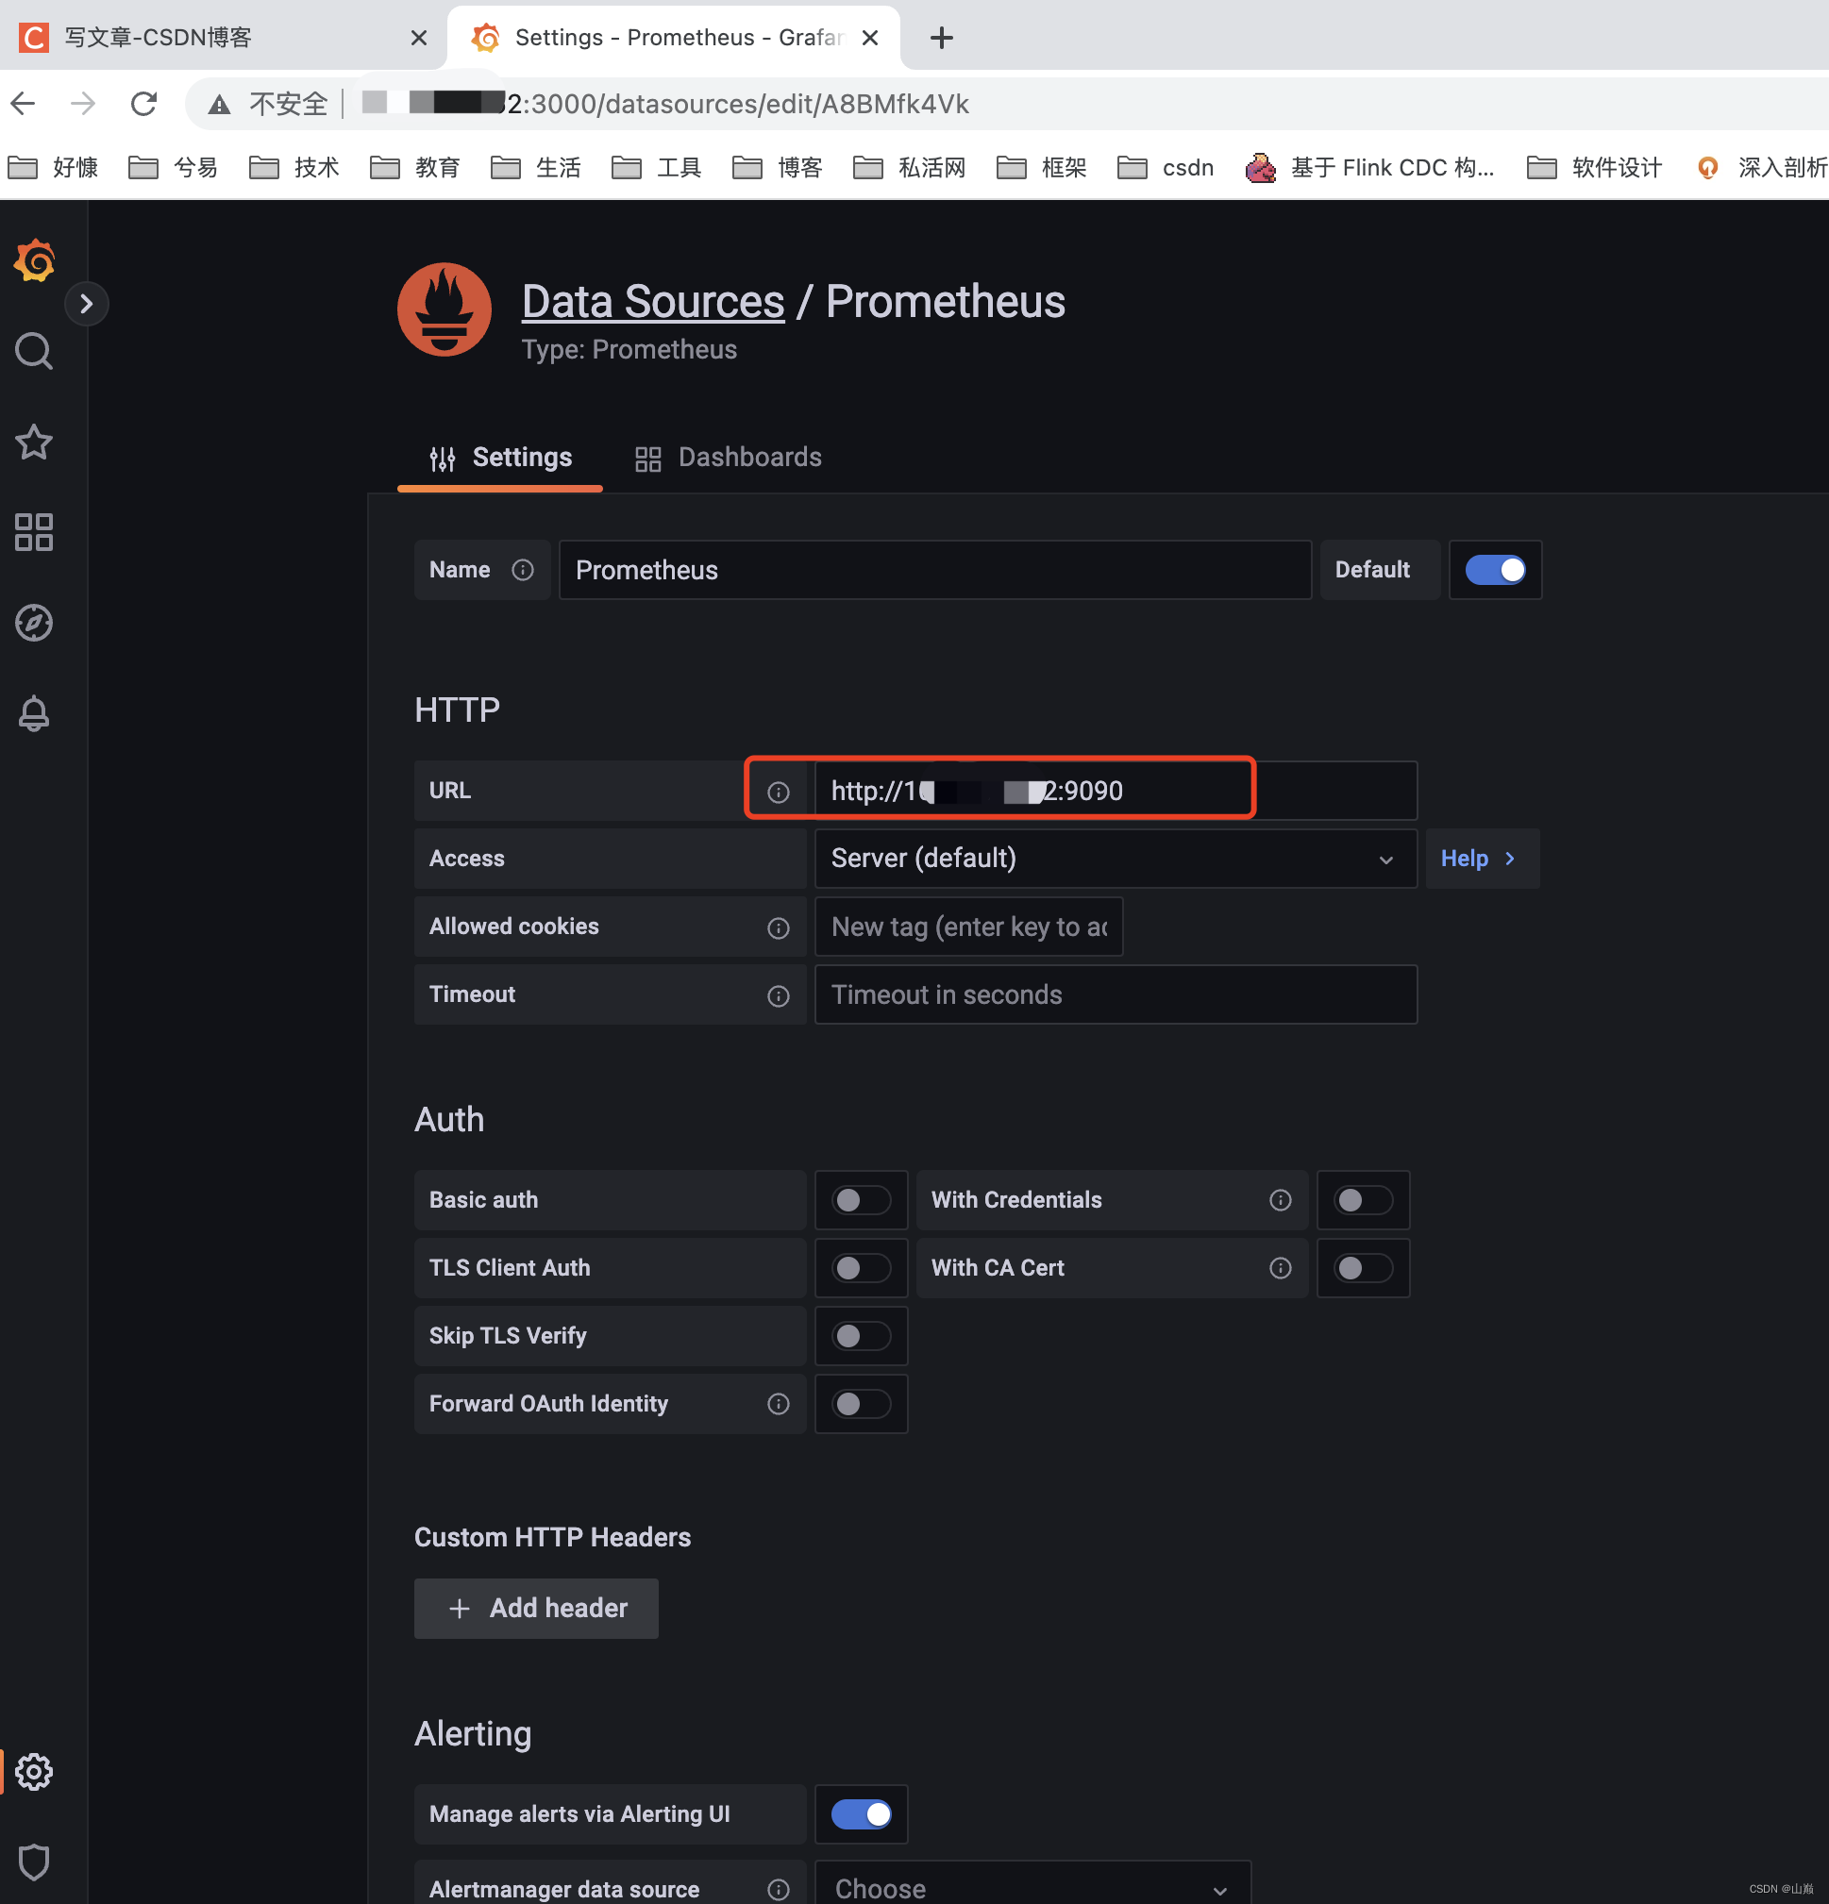
Task: Open Configuration gear icon
Action: (x=34, y=1772)
